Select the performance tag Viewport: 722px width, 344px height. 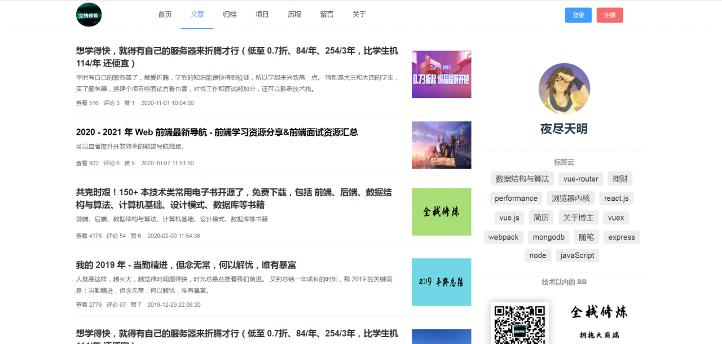click(x=516, y=199)
